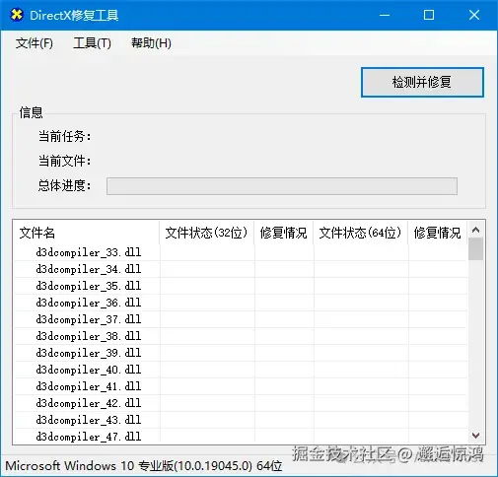Image resolution: width=498 pixels, height=477 pixels.
Task: Click the 总体进度 label
Action: (64, 185)
